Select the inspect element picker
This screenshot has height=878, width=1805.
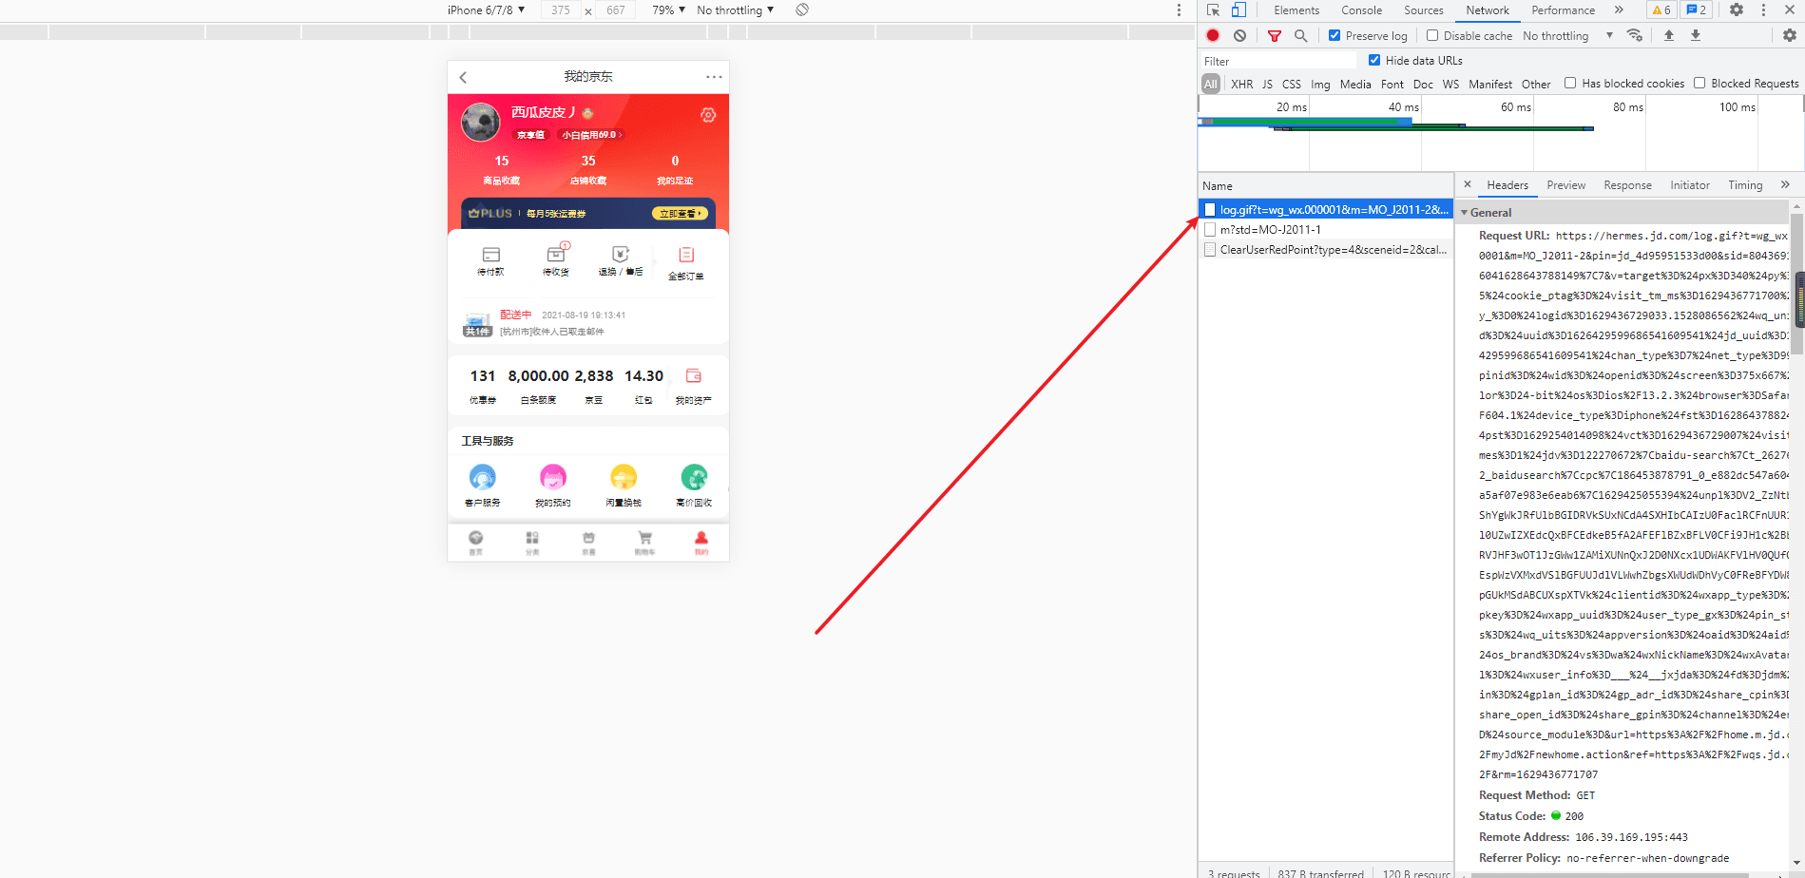1214,10
